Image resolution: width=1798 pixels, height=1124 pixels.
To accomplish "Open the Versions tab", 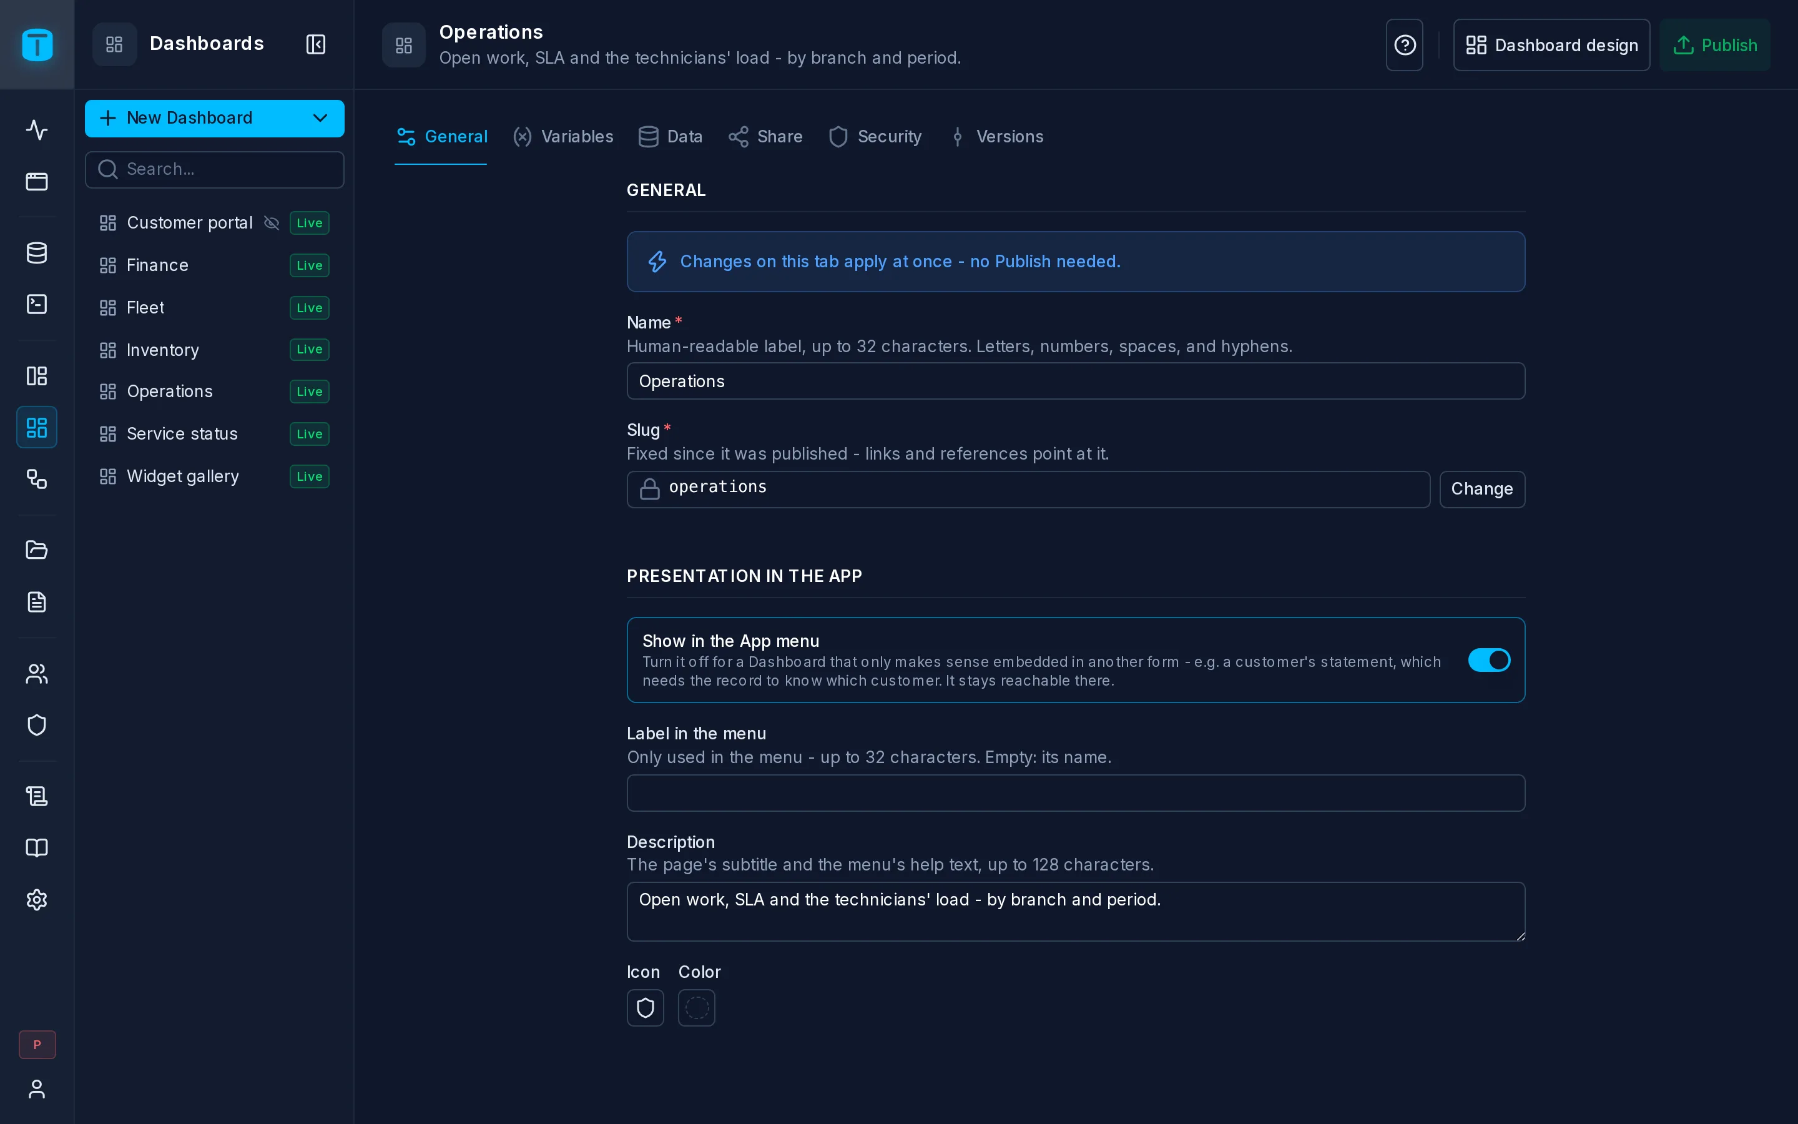I will [996, 137].
